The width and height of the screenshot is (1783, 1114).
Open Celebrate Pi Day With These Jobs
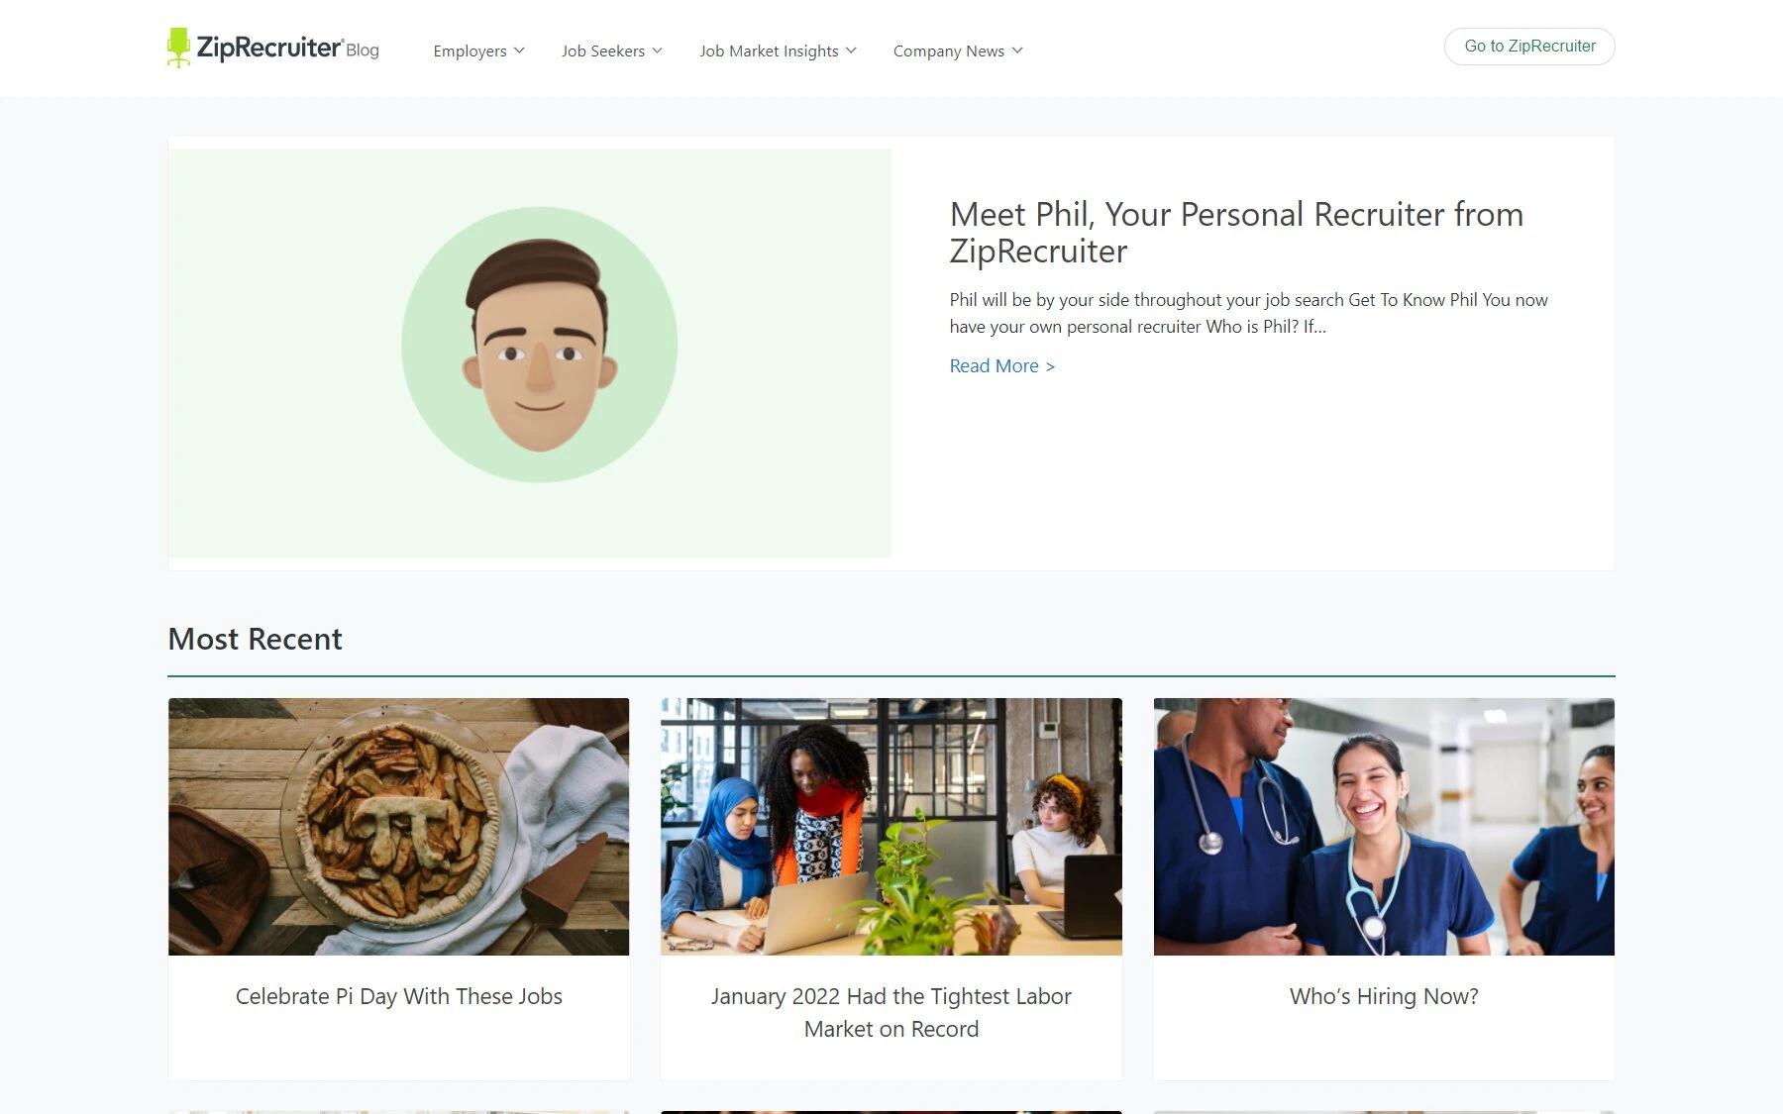click(399, 996)
